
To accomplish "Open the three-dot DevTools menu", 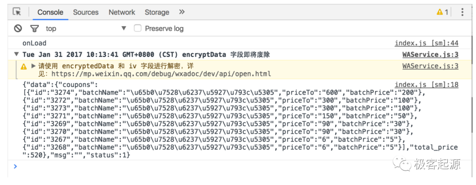I will pos(462,12).
